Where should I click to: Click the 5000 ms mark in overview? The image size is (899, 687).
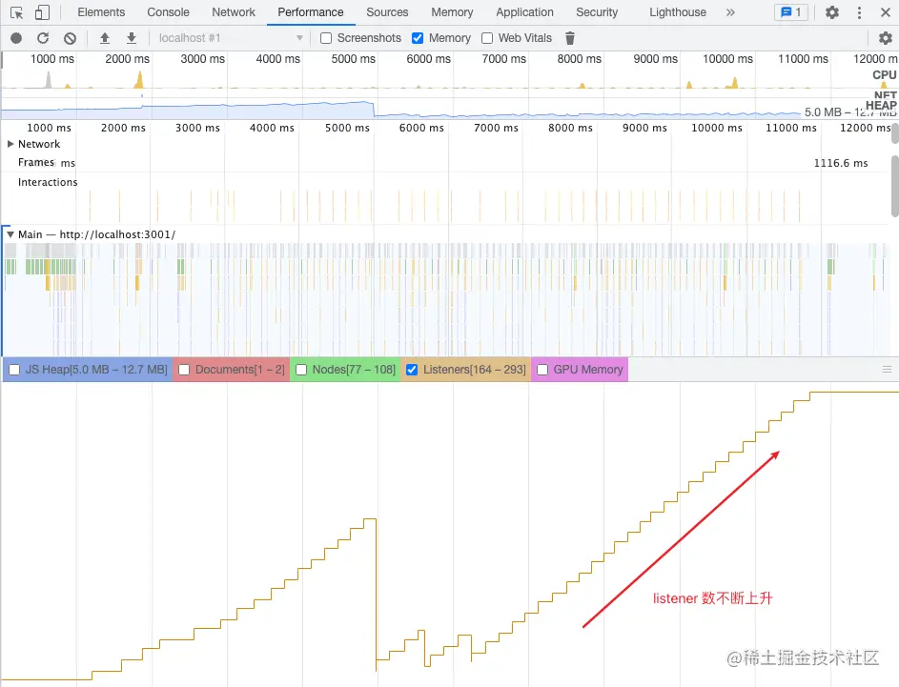point(353,59)
